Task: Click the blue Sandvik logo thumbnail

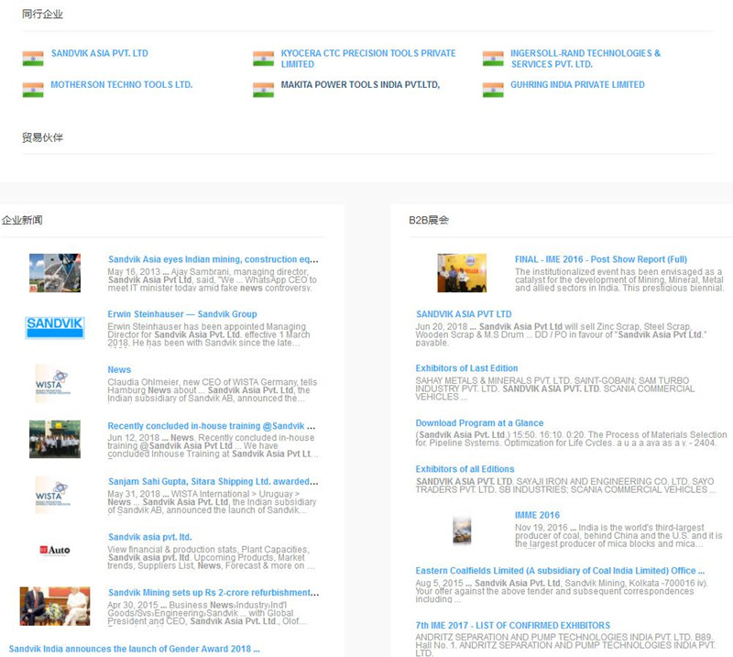Action: pos(55,325)
